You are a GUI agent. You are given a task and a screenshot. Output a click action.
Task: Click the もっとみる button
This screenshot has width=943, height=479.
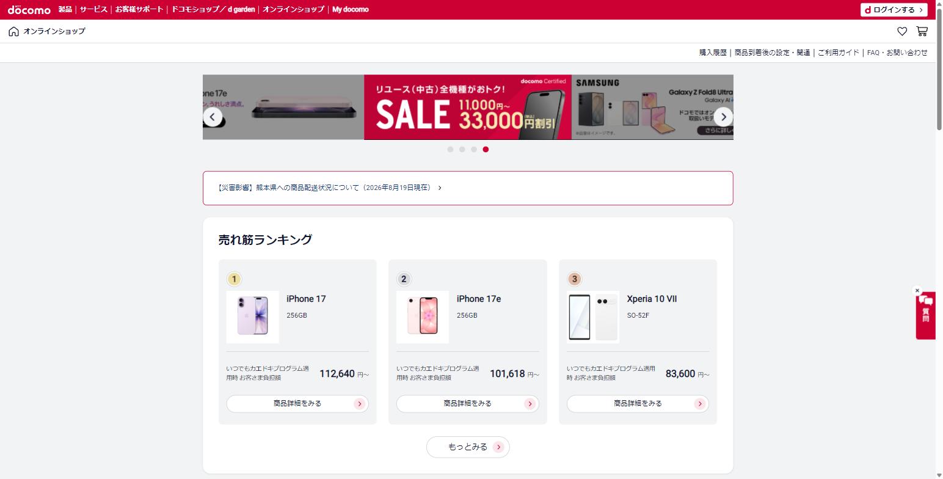pos(468,447)
